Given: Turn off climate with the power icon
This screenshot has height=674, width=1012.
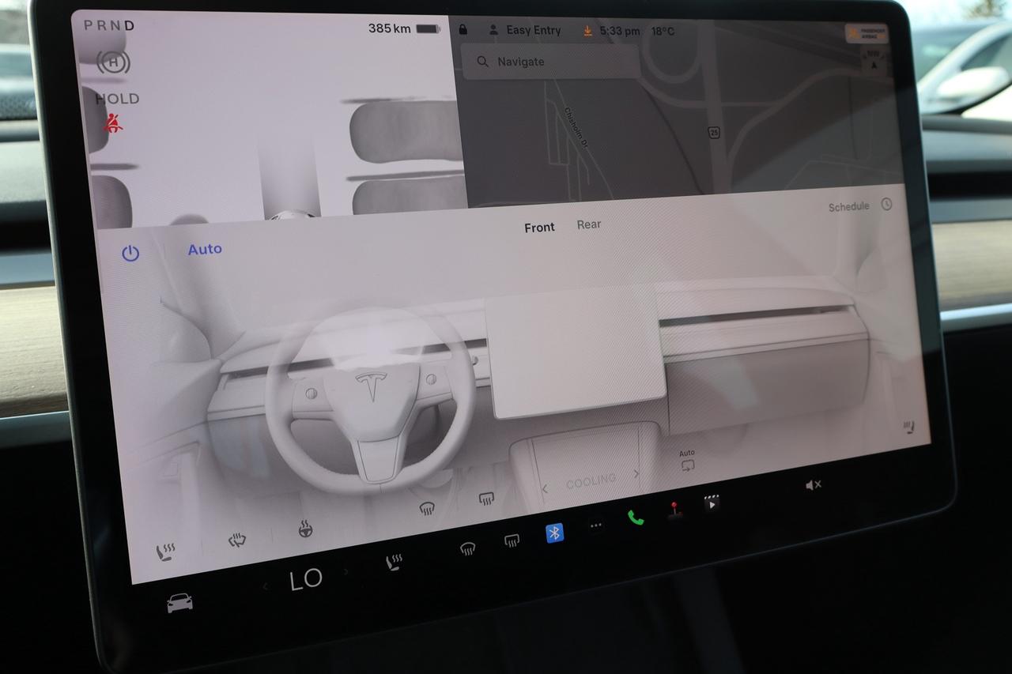Looking at the screenshot, I should tap(130, 254).
